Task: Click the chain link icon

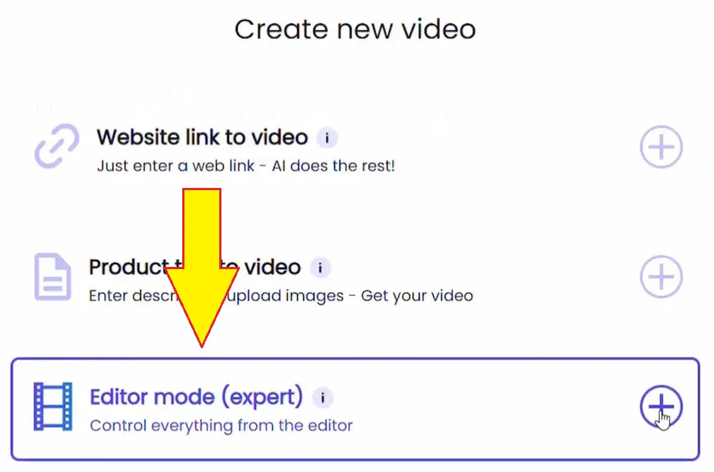Action: (57, 146)
